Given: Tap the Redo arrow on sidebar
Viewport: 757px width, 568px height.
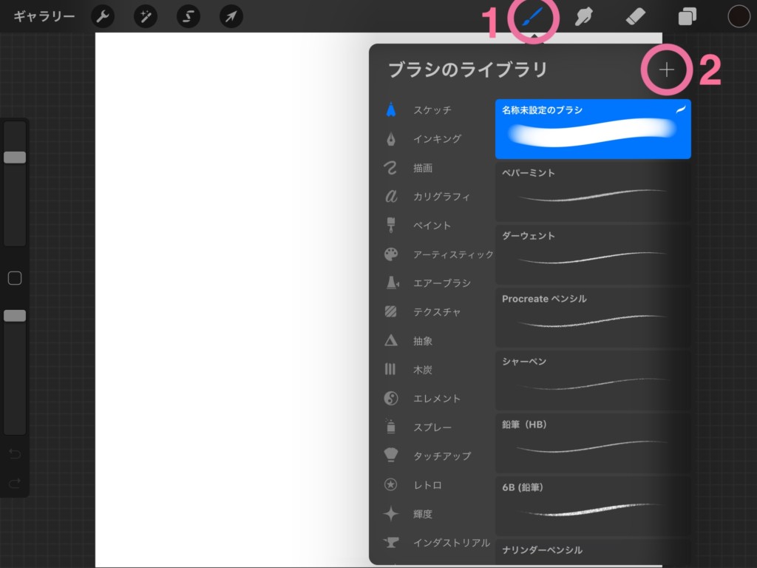Looking at the screenshot, I should point(15,482).
